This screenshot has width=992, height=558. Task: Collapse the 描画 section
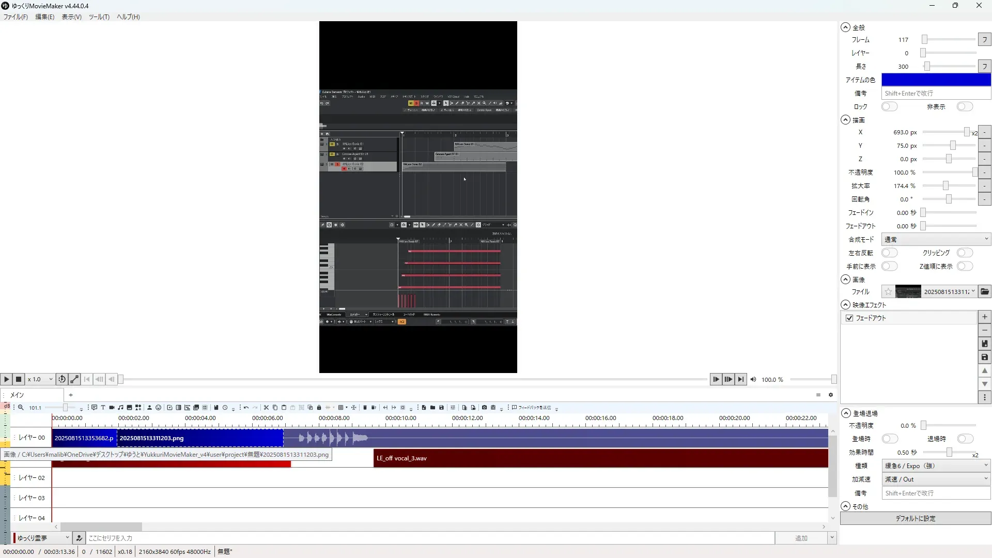845,120
